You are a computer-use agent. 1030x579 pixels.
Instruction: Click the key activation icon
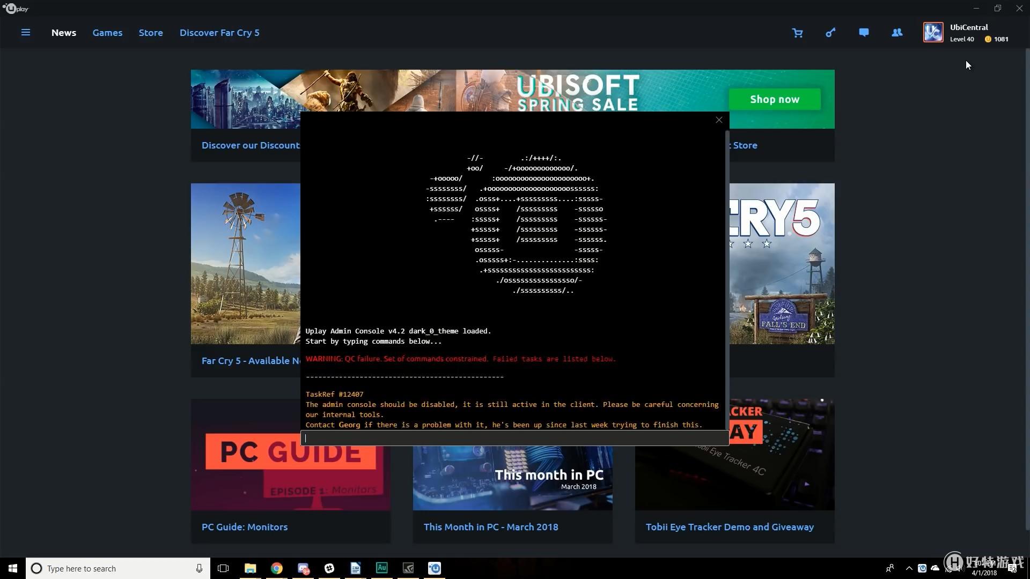(830, 33)
